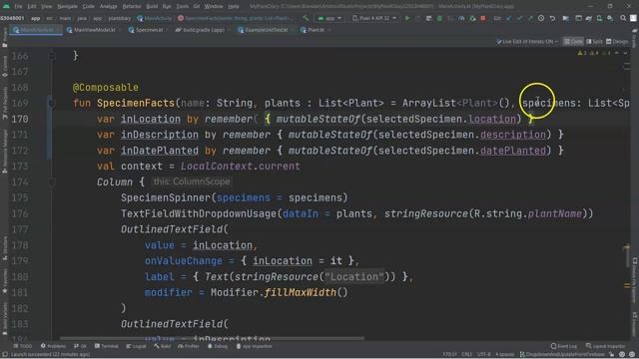Click the 'SpecimenSpinner' call on line 175

166,197
